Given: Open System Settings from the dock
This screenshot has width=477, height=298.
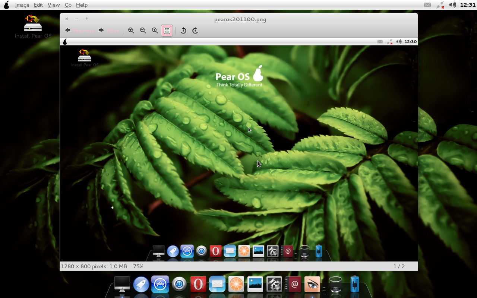Looking at the screenshot, I should 274,284.
